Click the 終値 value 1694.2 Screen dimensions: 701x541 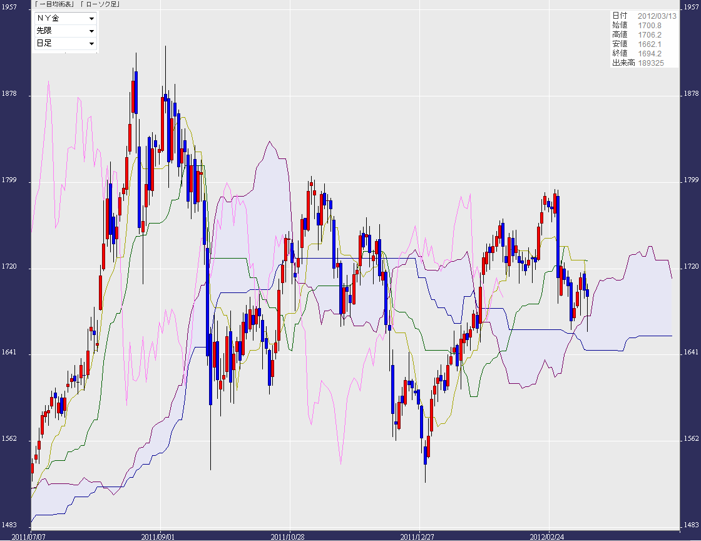pos(650,53)
